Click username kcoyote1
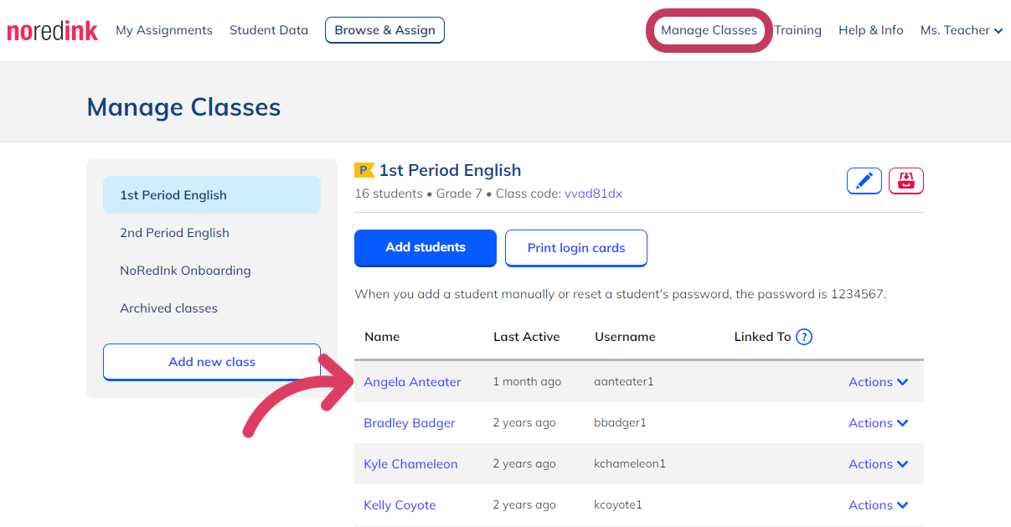 click(618, 505)
